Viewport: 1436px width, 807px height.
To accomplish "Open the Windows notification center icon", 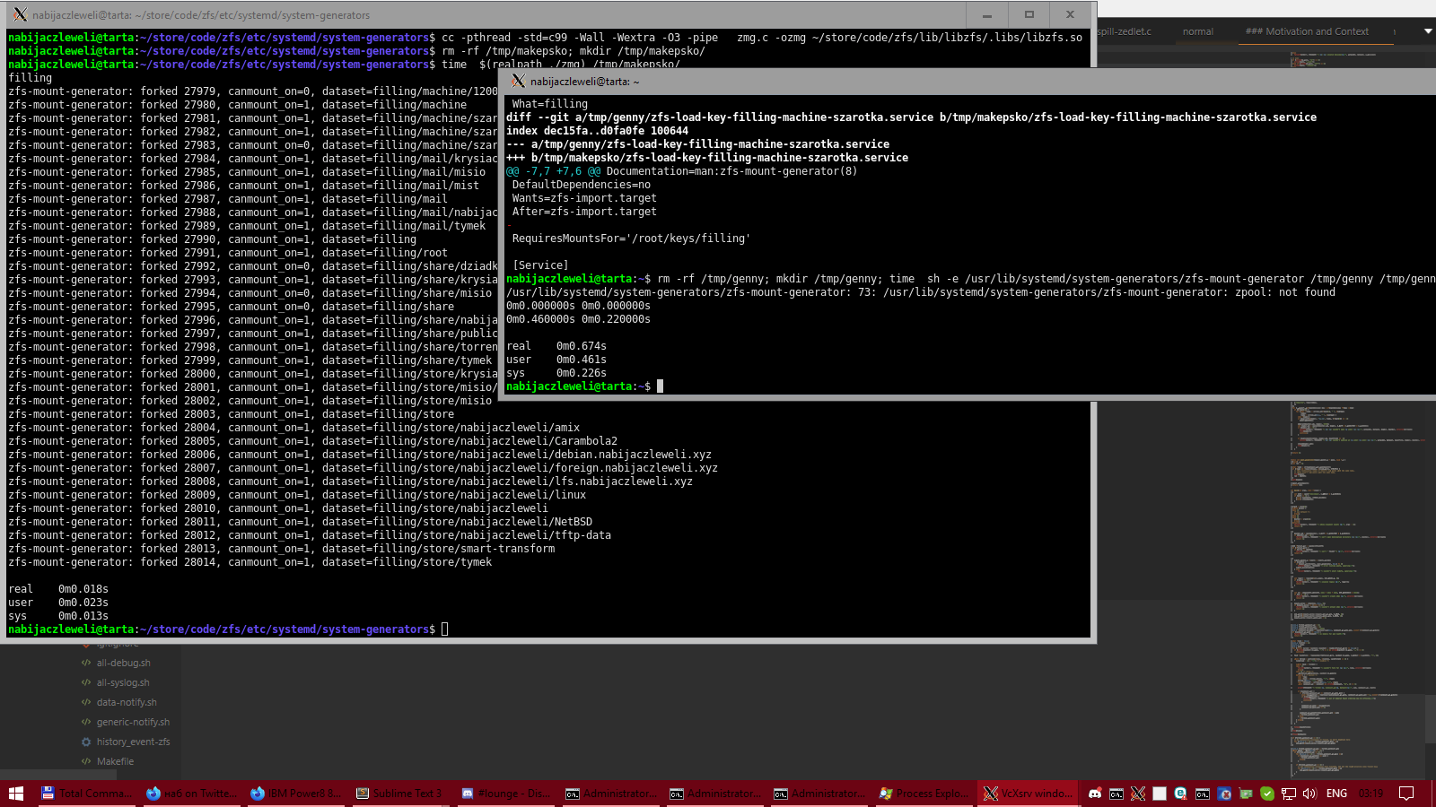I will pos(1406,794).
